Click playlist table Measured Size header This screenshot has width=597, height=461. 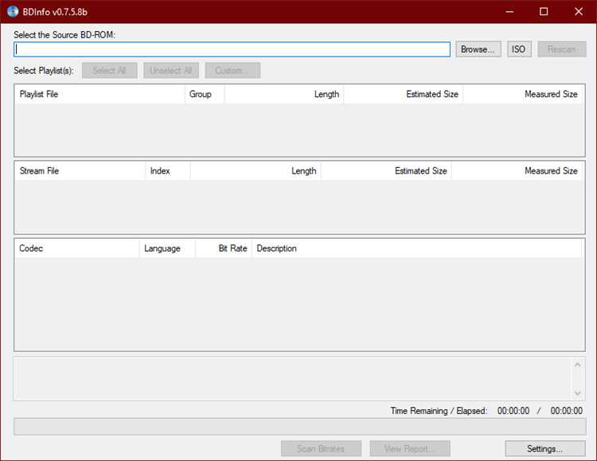(522, 94)
